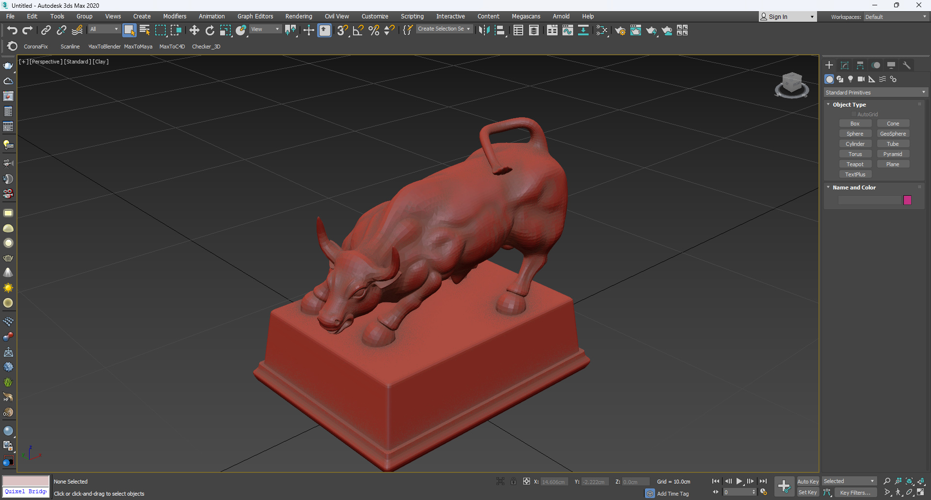Viewport: 931px width, 500px height.
Task: Click the Key Filters button
Action: [855, 493]
